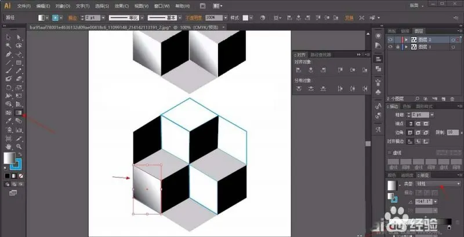
Task: Select the Artboard tool
Action: point(8,138)
